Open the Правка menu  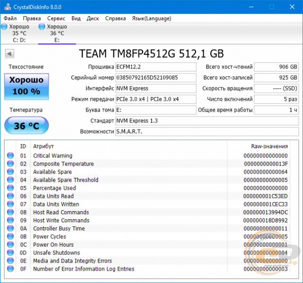click(32, 18)
